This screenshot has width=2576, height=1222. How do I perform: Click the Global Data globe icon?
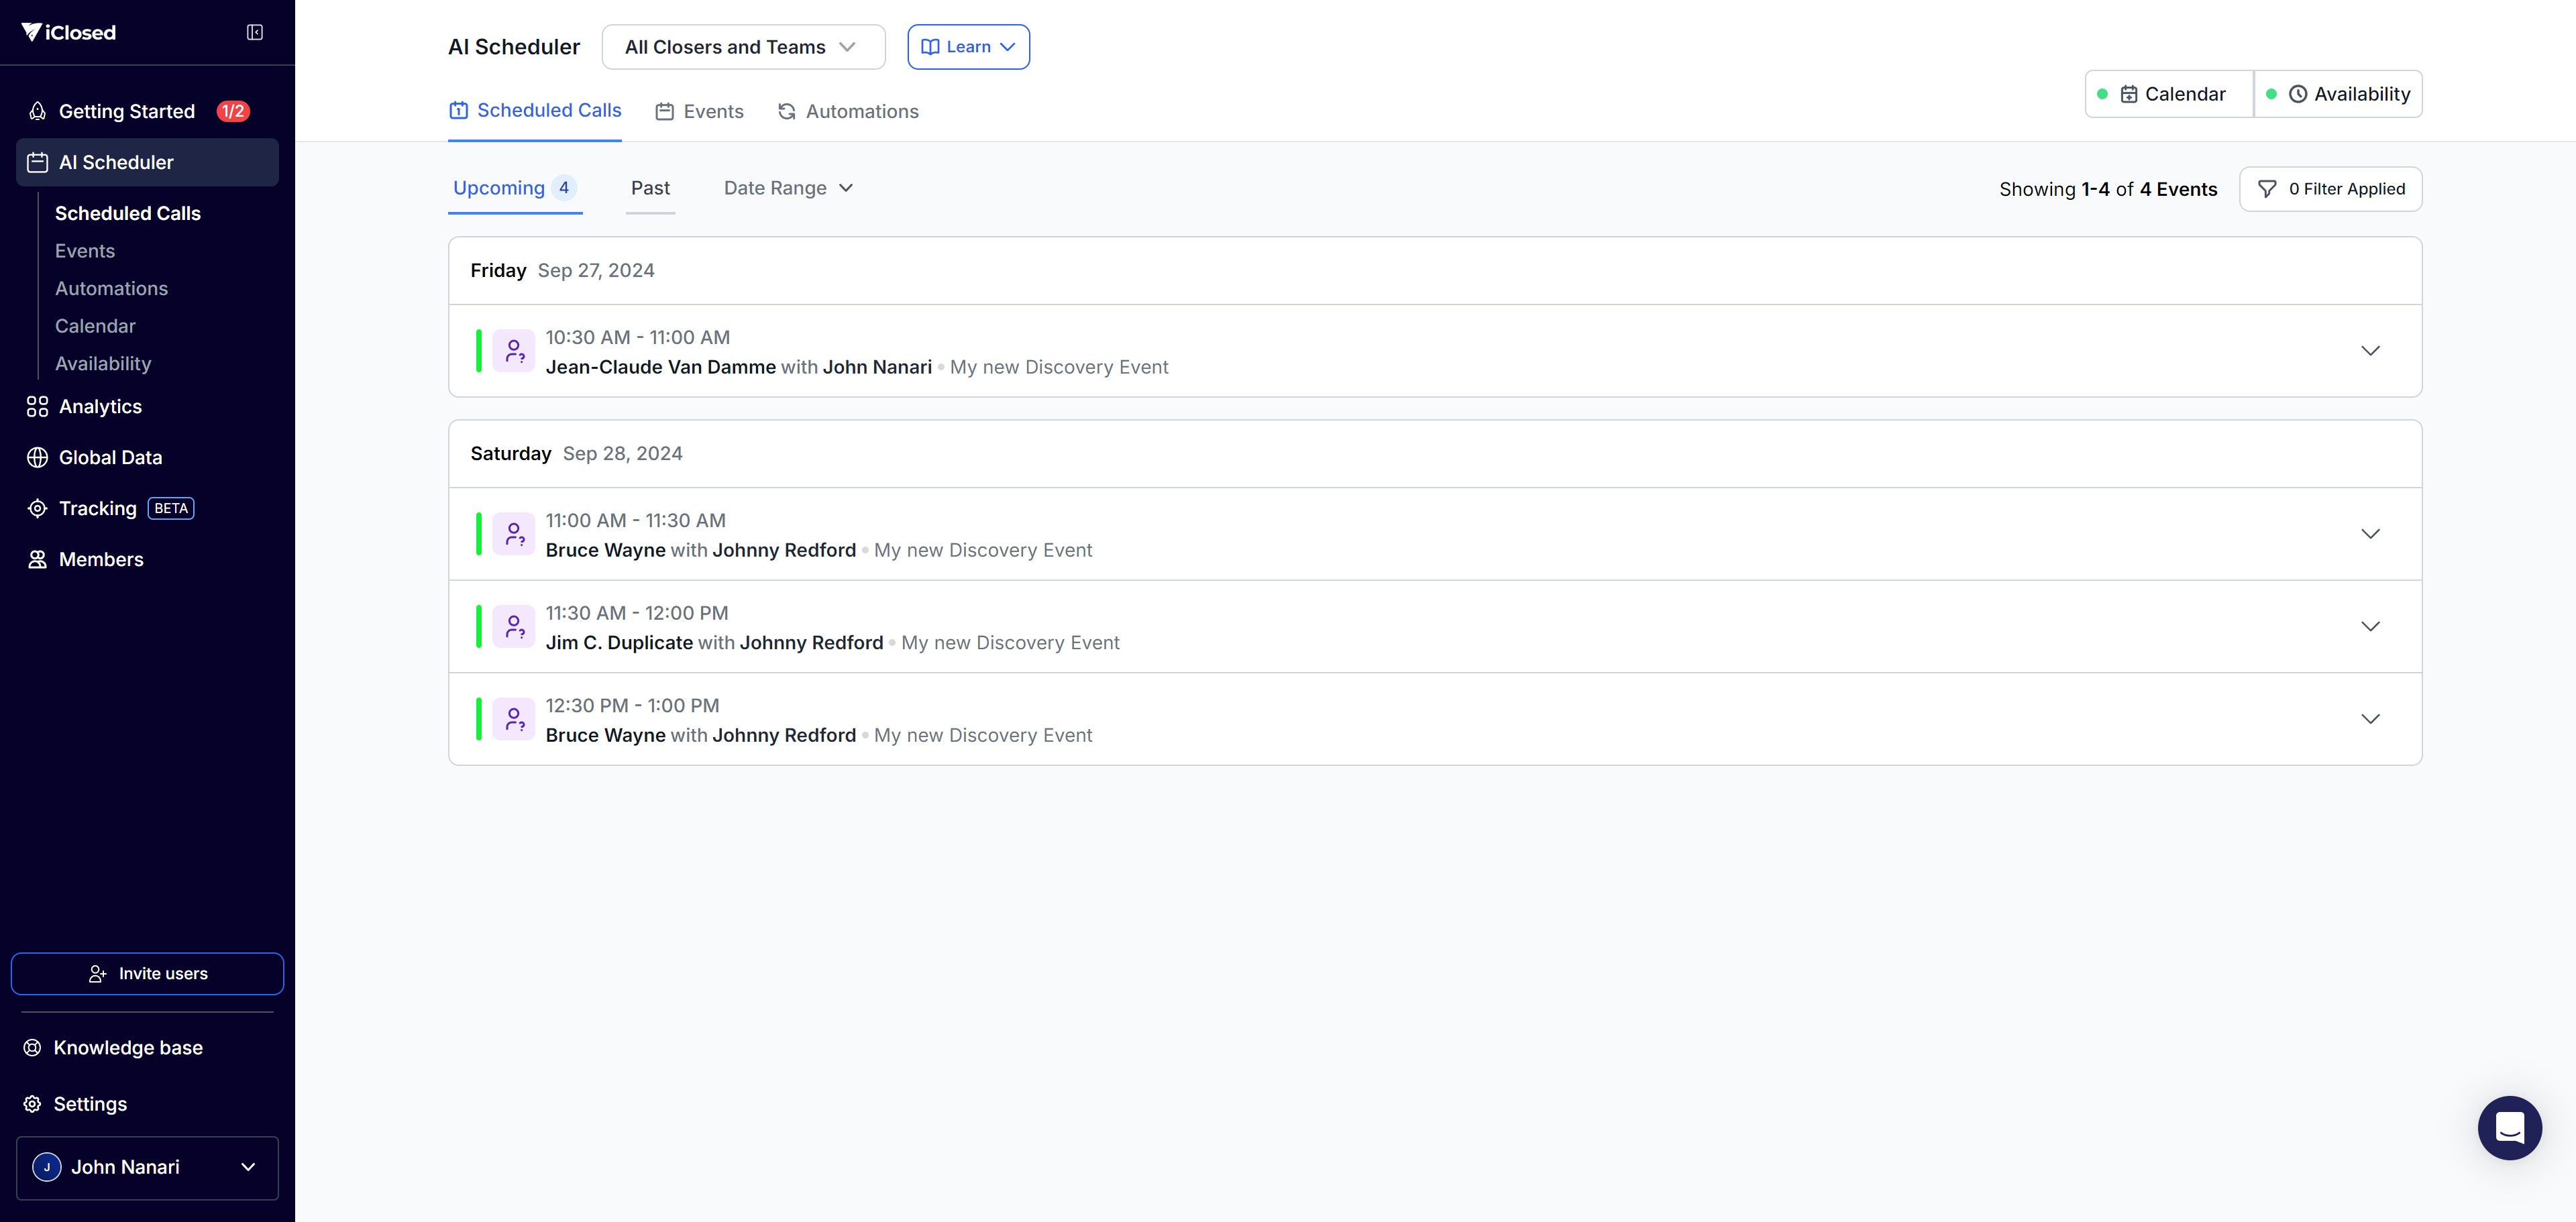tap(37, 457)
